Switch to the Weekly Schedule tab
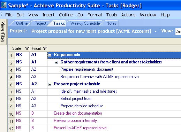The height and width of the screenshot is (132, 181). click(x=85, y=23)
